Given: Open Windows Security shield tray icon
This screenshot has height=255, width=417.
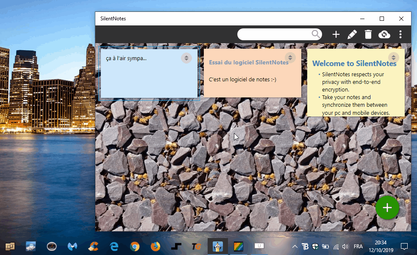Looking at the screenshot, I should pyautogui.click(x=315, y=247).
